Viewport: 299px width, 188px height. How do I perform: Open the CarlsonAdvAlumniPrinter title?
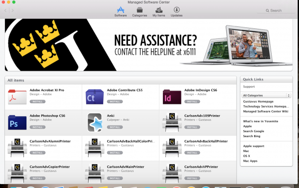[x=50, y=141]
